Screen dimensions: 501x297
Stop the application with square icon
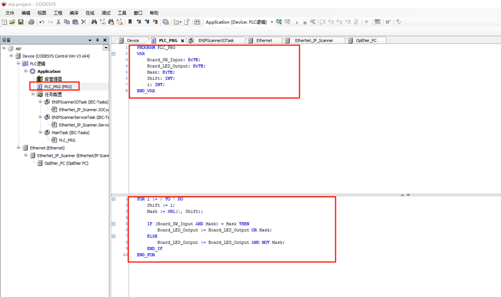pyautogui.click(x=305, y=23)
